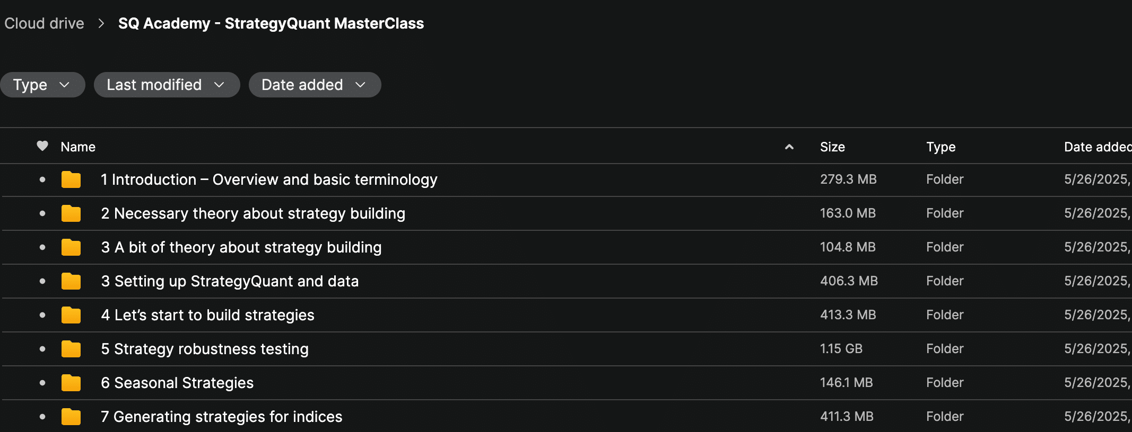Screen dimensions: 1132x432
Task: Toggle favorite dot for Seasonal Strategies folder
Action: [x=42, y=383]
